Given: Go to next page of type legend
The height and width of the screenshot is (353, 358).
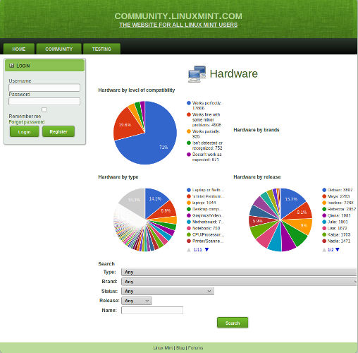Looking at the screenshot, I should coord(206,249).
